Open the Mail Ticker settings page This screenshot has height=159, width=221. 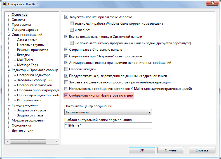pos(25,60)
